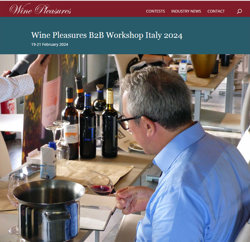Click the Wine Pleasures script logo
Image resolution: width=250 pixels, height=242 pixels.
coord(40,9)
